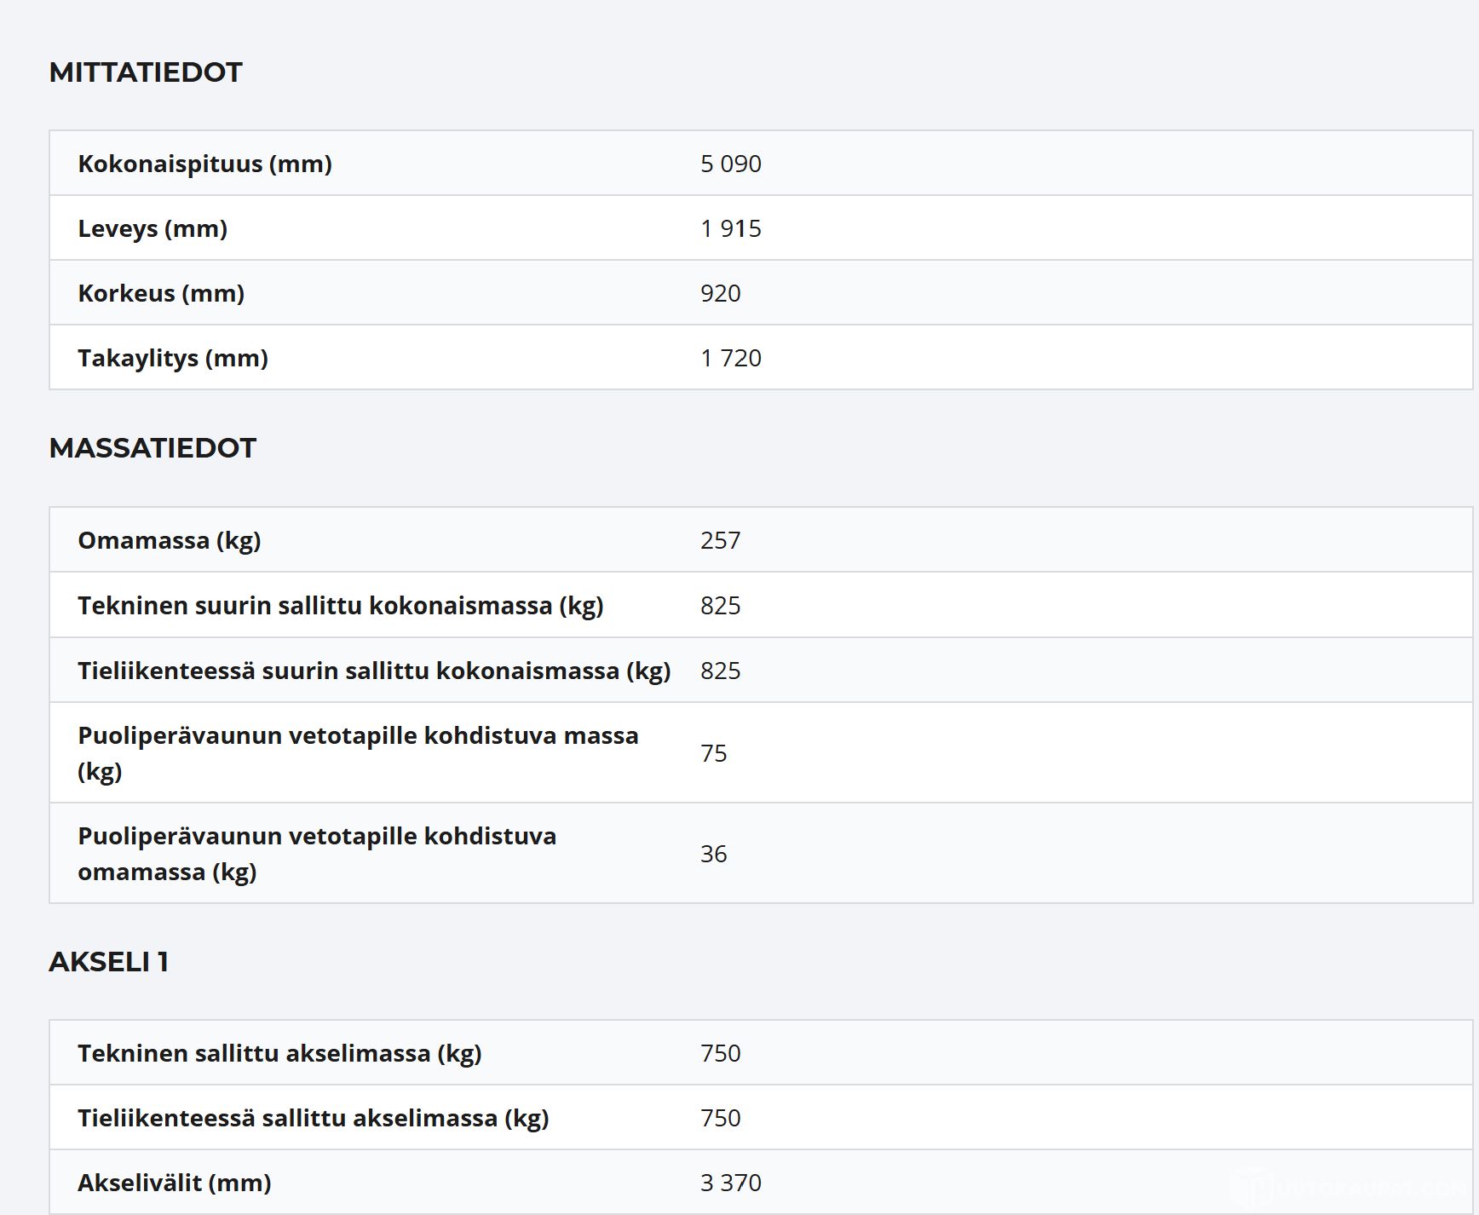Click the MITTATIEDOT section heading

click(146, 72)
